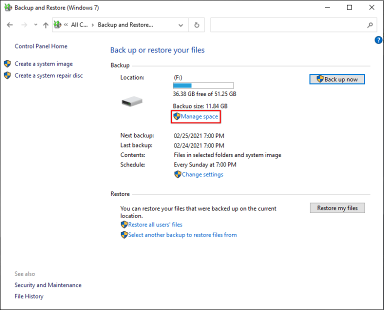The width and height of the screenshot is (384, 310).
Task: Open the recent locations dropdown arrow
Action: pos(36,24)
